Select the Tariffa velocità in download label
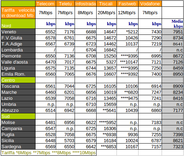Viewport: 184px width, 156px height. [x=18, y=13]
